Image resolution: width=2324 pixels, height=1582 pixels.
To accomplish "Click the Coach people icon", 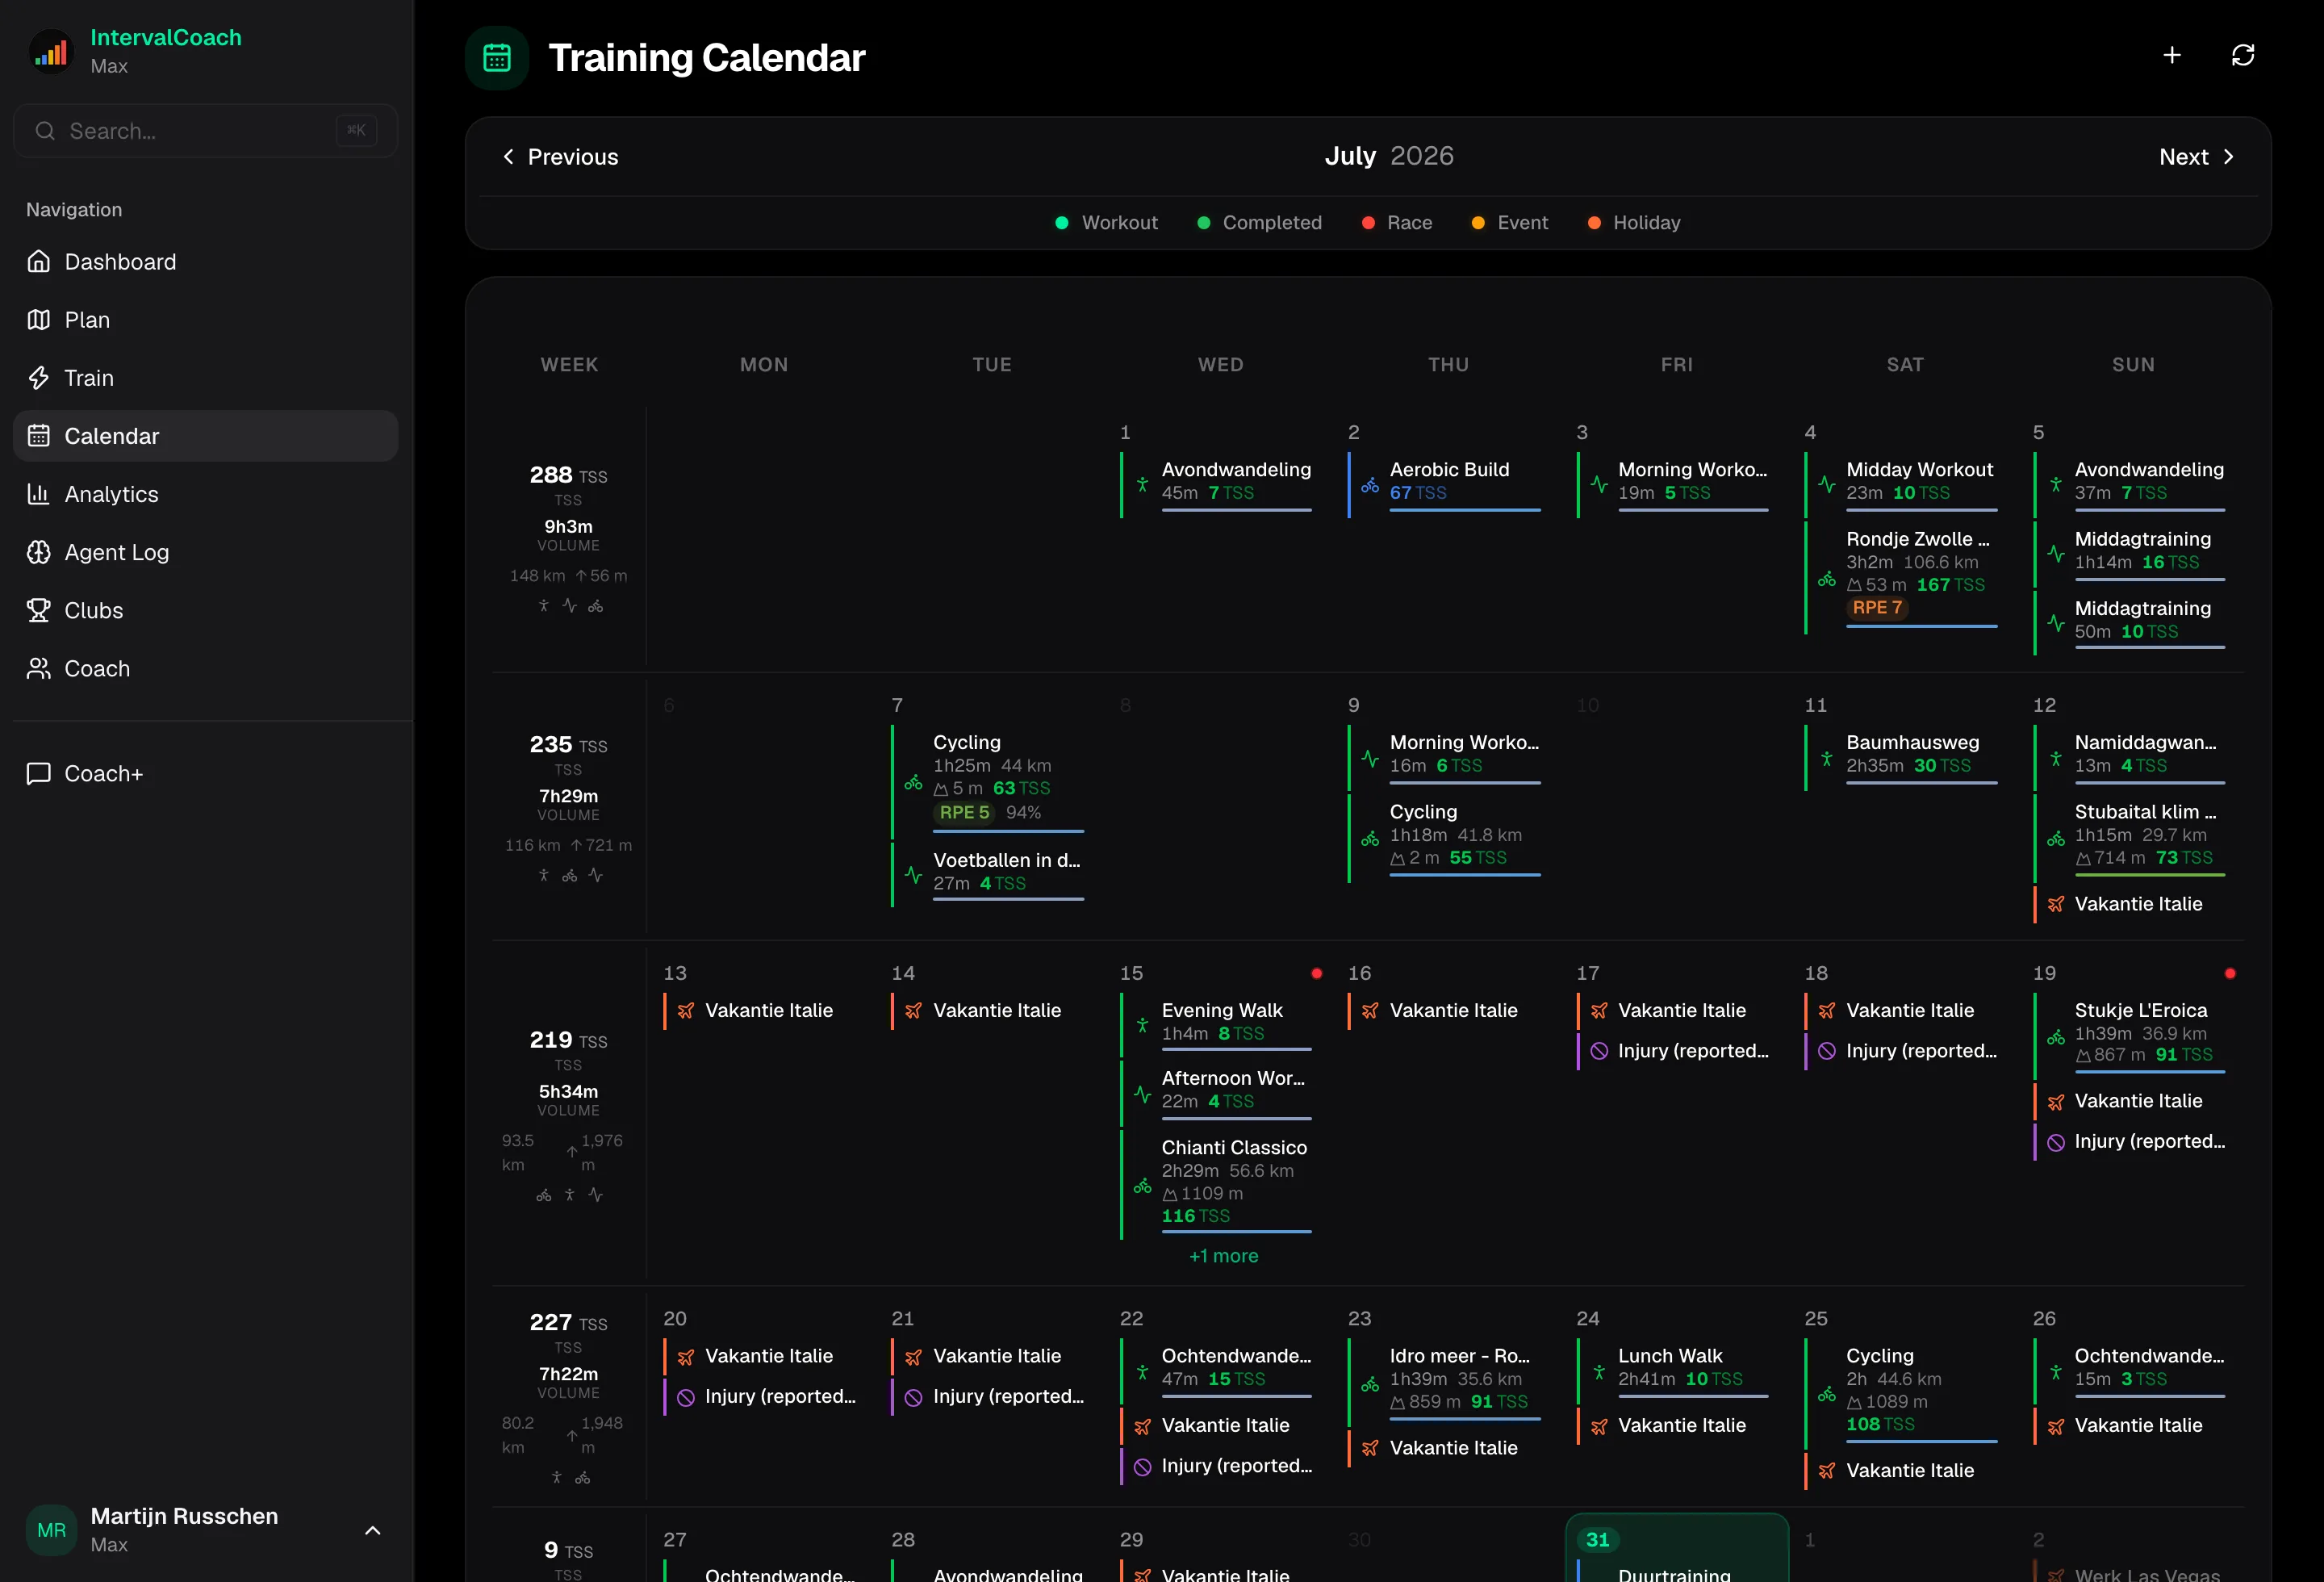I will (x=39, y=668).
